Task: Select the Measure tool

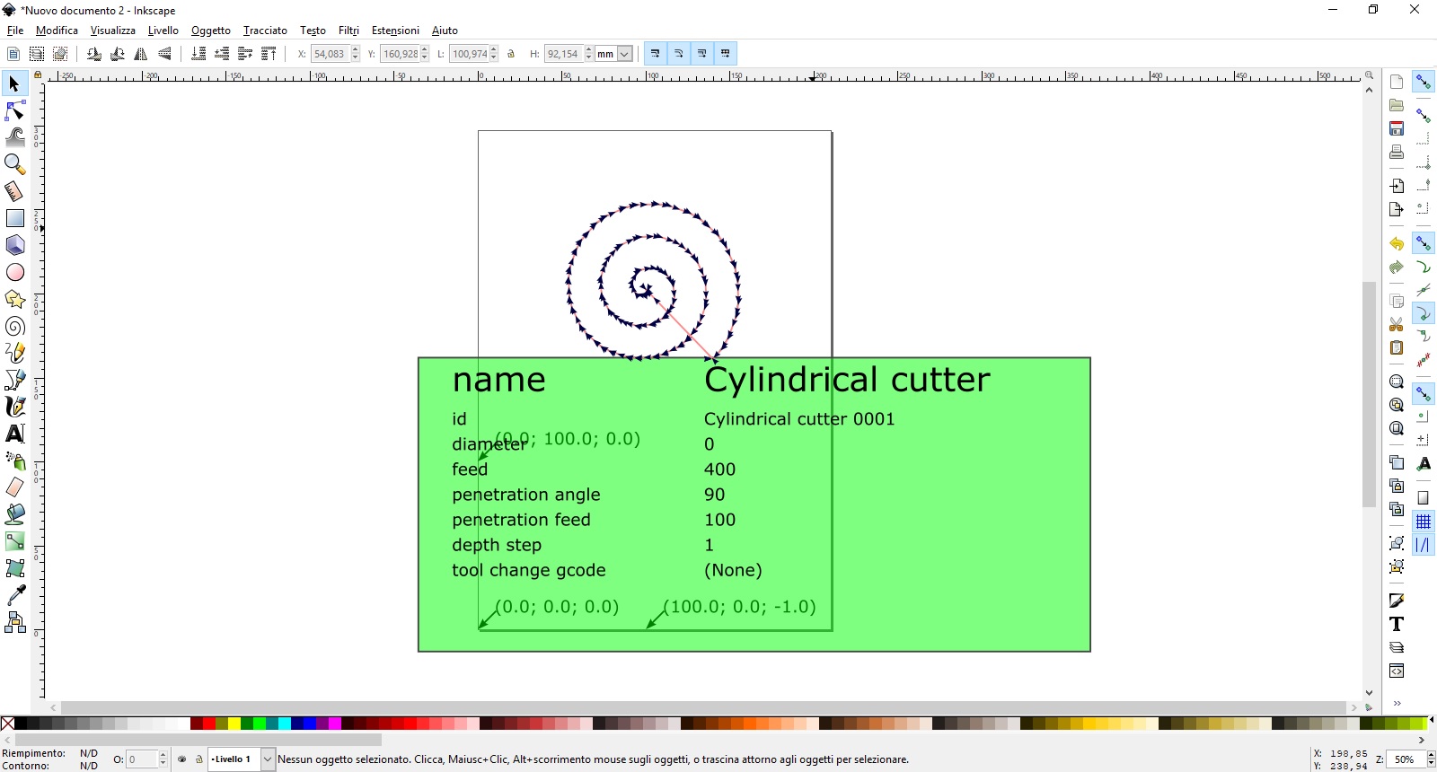Action: click(x=14, y=191)
